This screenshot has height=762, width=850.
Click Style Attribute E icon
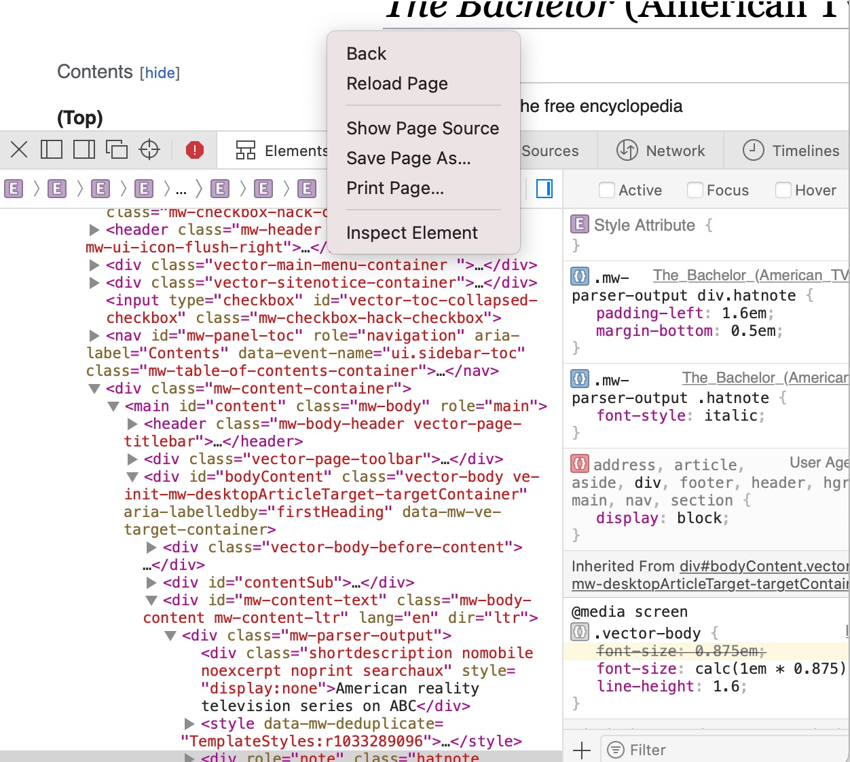[x=580, y=224]
